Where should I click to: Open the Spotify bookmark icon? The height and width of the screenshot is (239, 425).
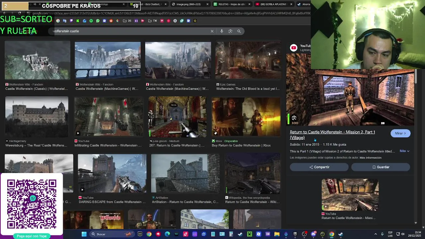[x=91, y=21]
